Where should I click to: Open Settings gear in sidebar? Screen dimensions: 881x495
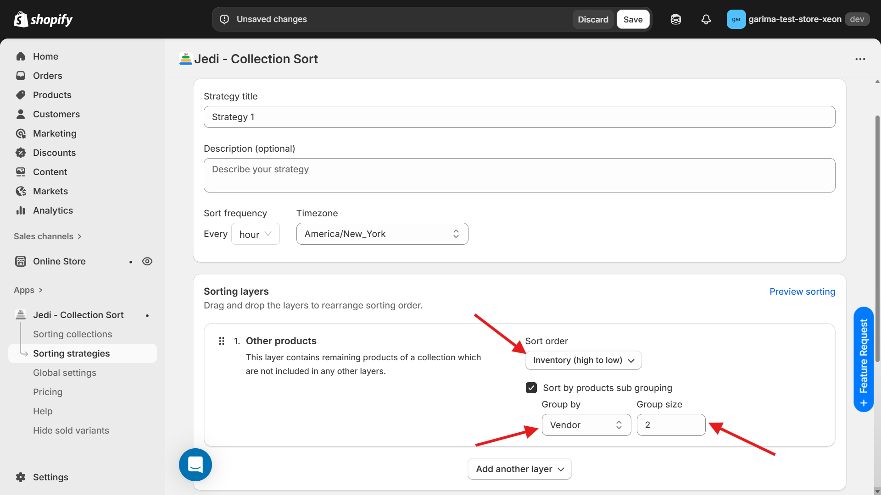click(21, 477)
